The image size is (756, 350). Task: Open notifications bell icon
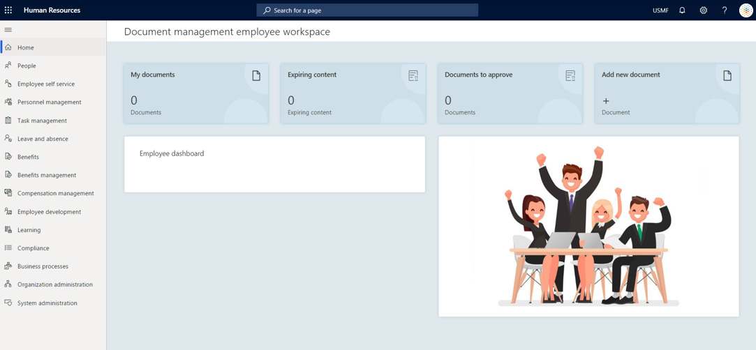pyautogui.click(x=682, y=10)
